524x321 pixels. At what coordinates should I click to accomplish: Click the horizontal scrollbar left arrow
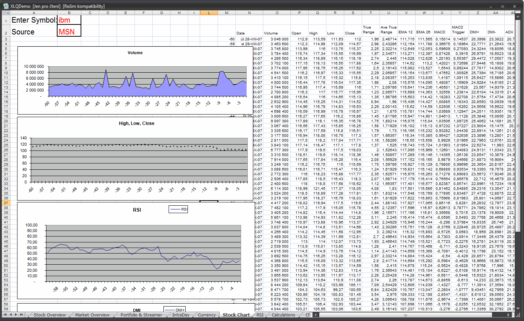click(x=316, y=315)
